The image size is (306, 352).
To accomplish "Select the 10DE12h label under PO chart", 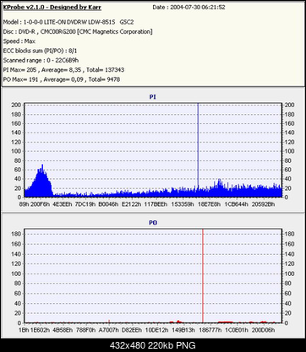I will [x=156, y=330].
